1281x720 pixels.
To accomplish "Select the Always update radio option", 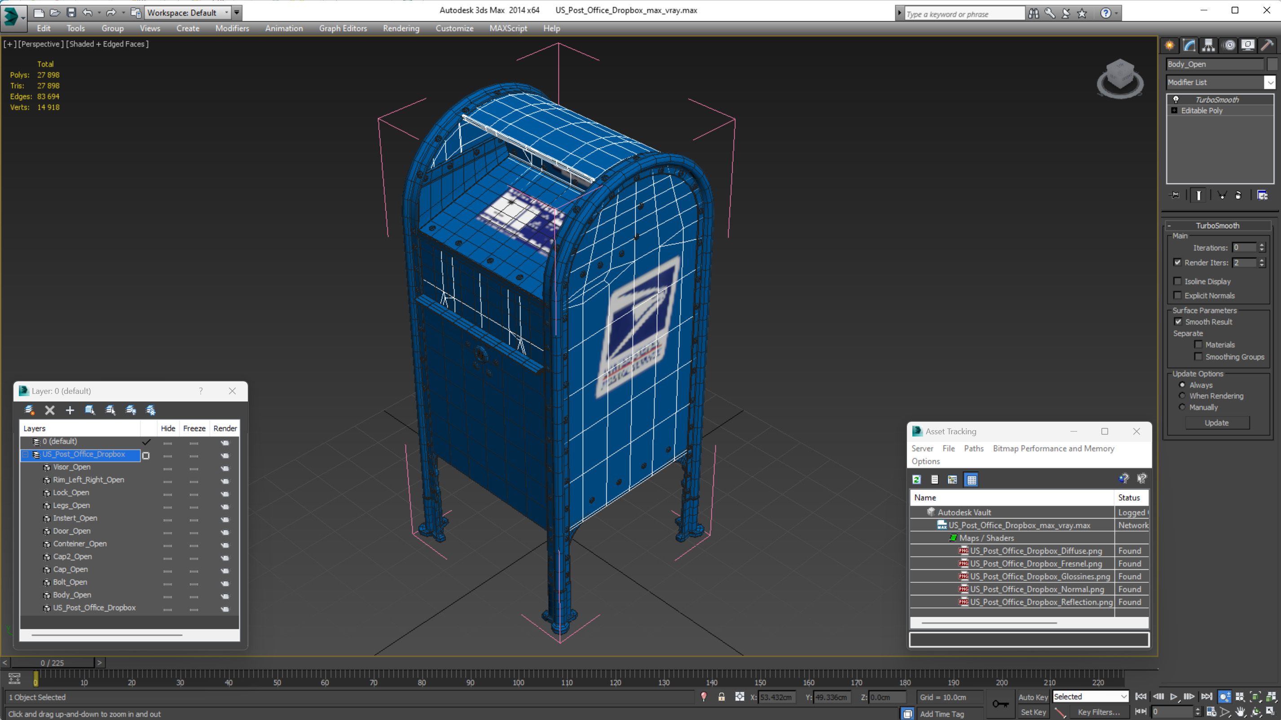I will click(x=1182, y=384).
